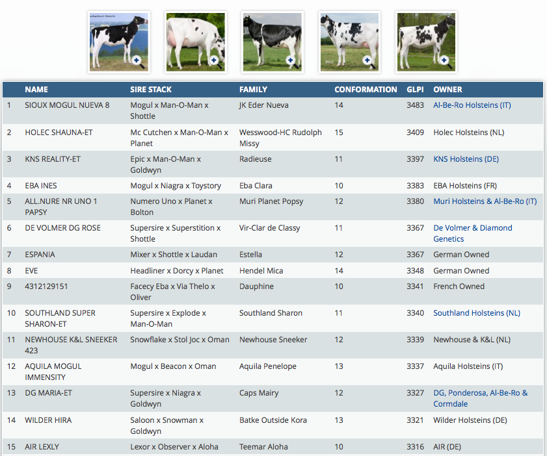Image resolution: width=547 pixels, height=456 pixels.
Task: Click the FAMILY column header
Action: [x=253, y=90]
